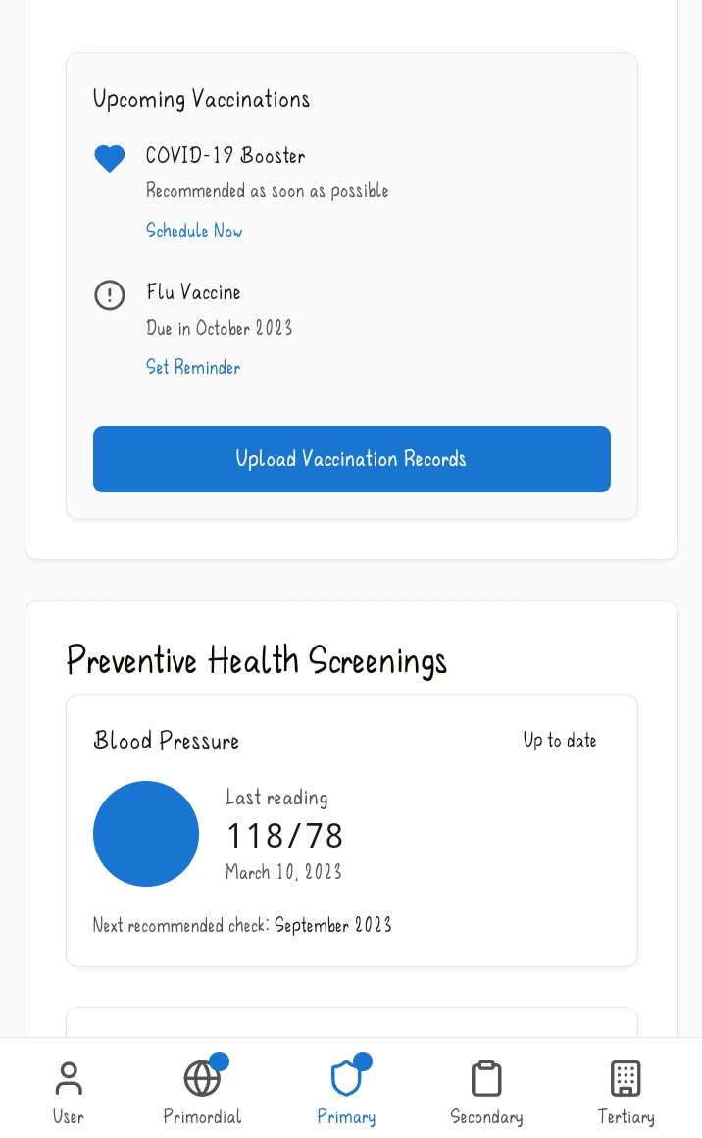
Task: Click the Flu Vaccine item title
Action: tap(193, 292)
